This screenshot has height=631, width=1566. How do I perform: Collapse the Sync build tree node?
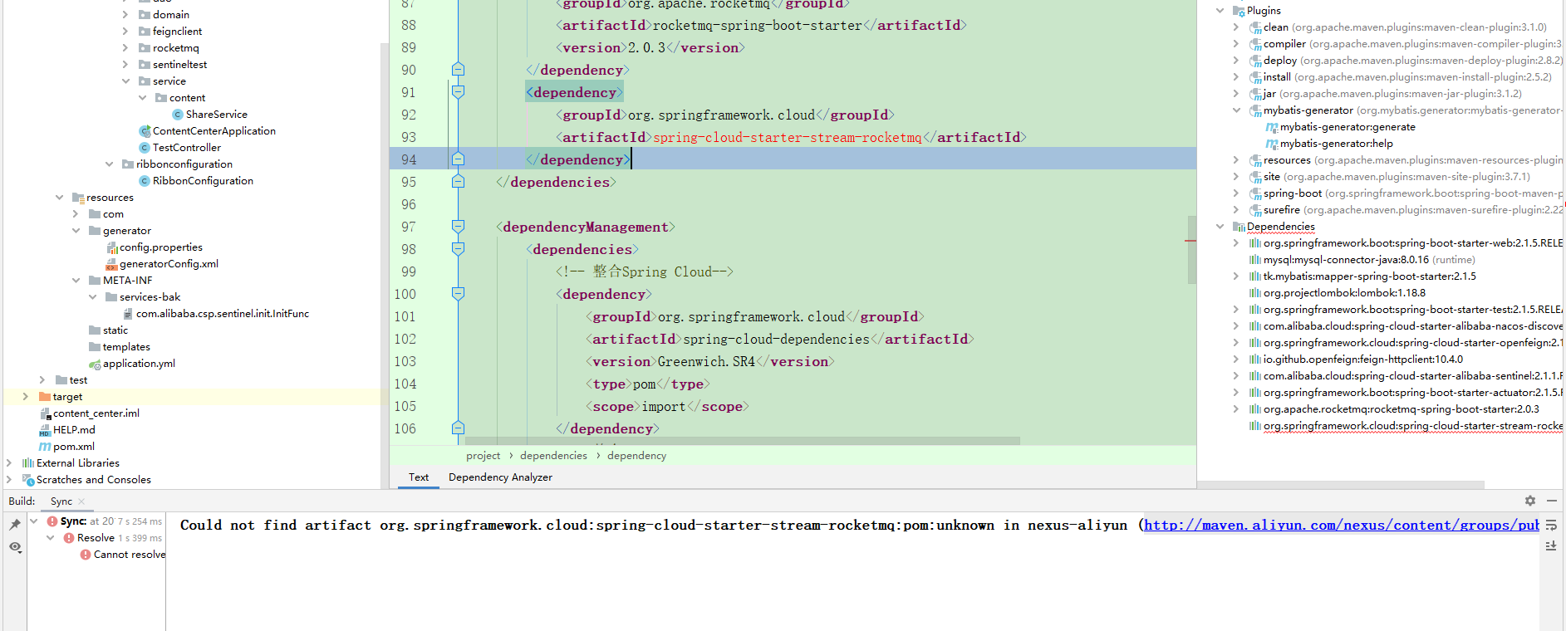[34, 521]
